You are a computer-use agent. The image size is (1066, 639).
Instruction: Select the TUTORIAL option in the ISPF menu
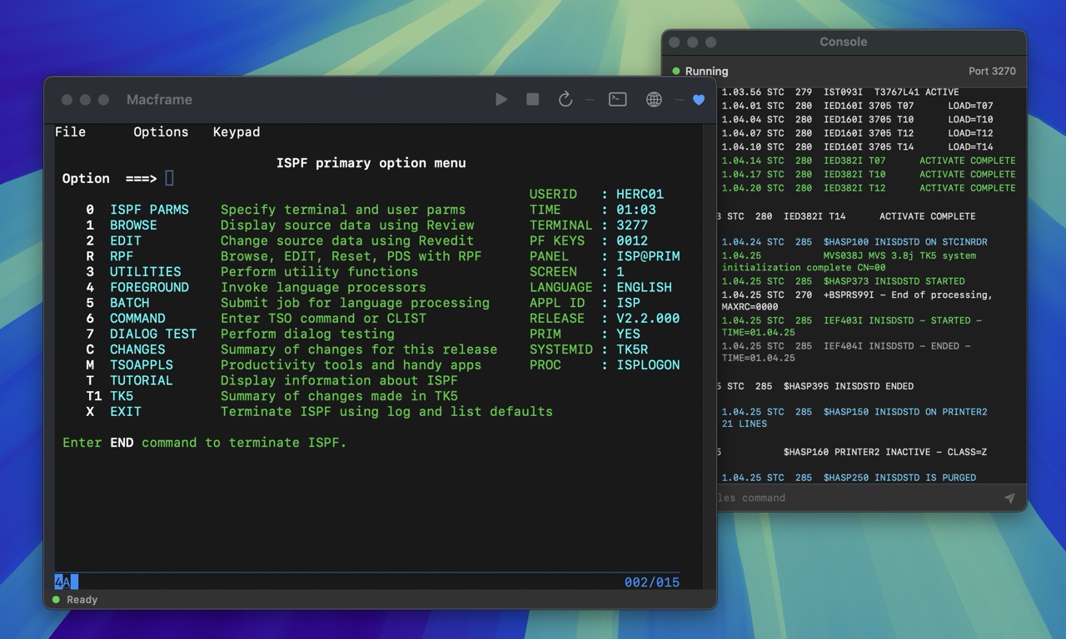coord(142,380)
